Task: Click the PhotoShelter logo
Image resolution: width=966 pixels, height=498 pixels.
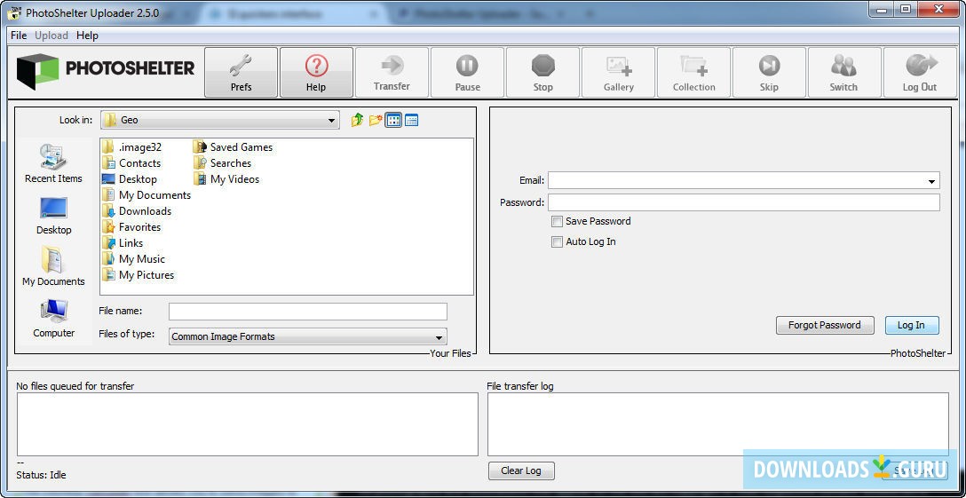Action: pyautogui.click(x=106, y=71)
